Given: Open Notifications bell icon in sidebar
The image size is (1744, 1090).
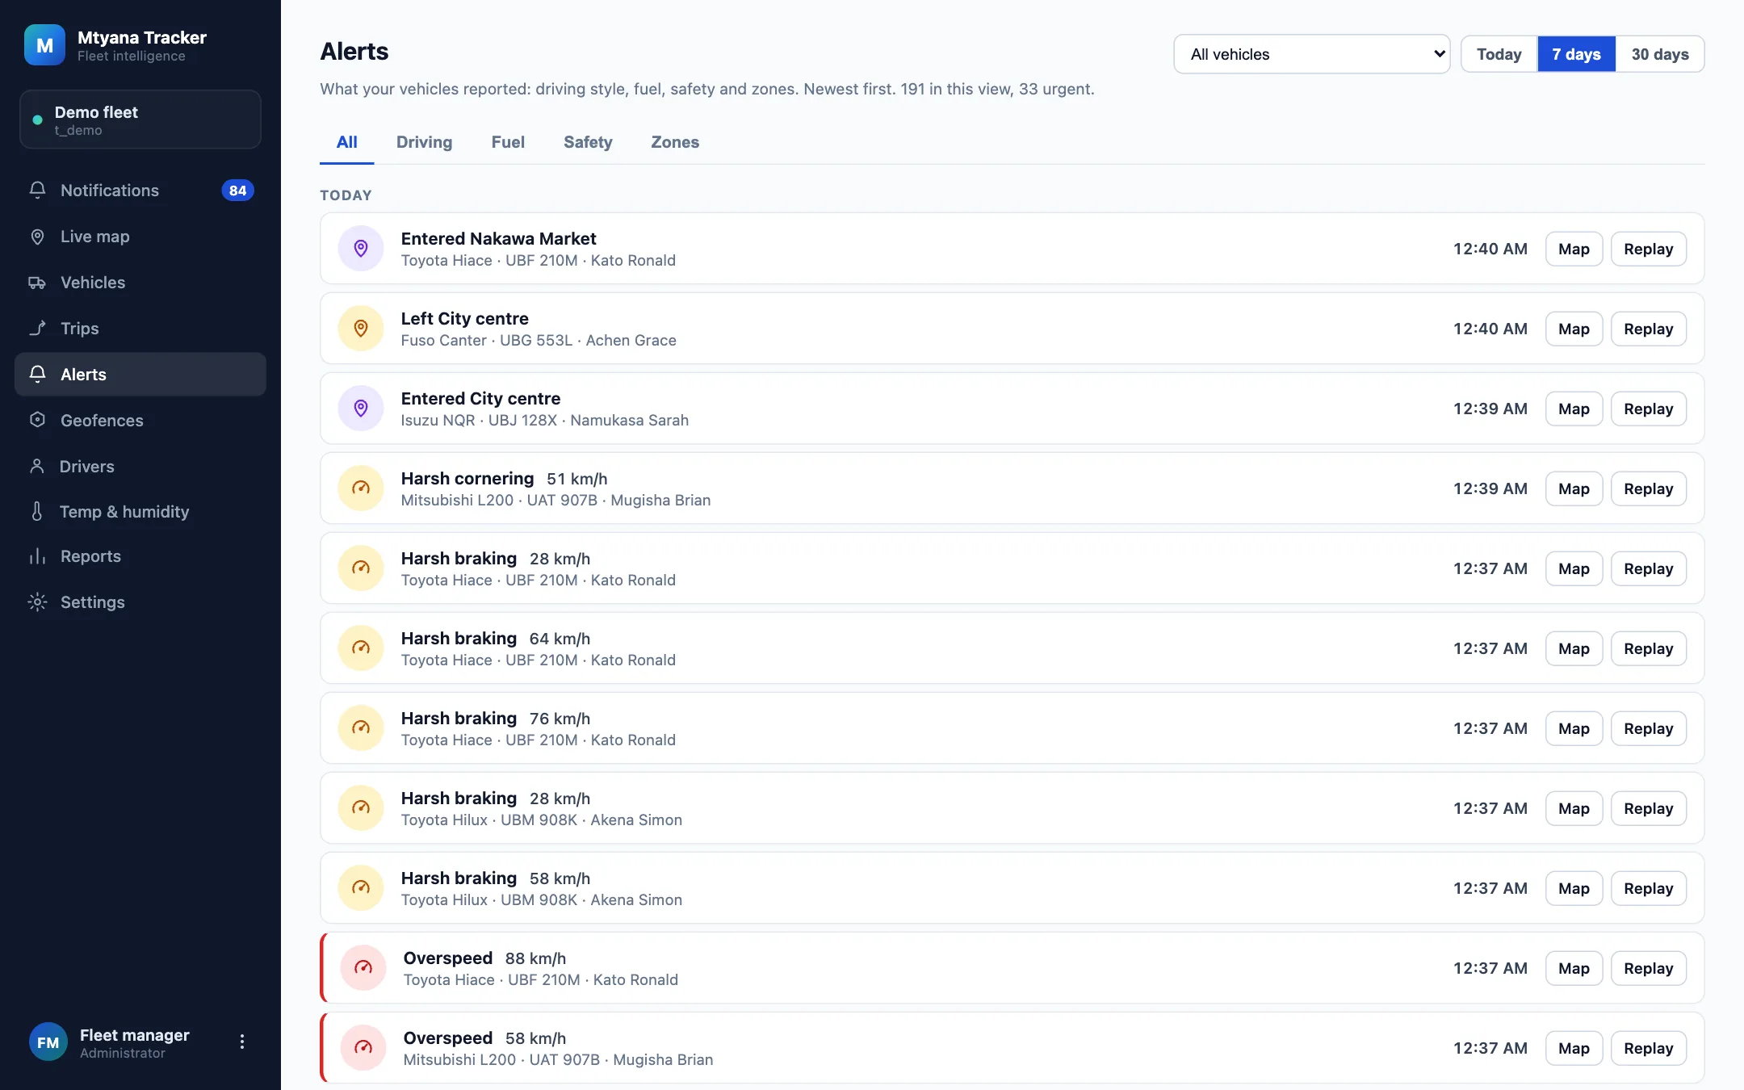Looking at the screenshot, I should [37, 190].
